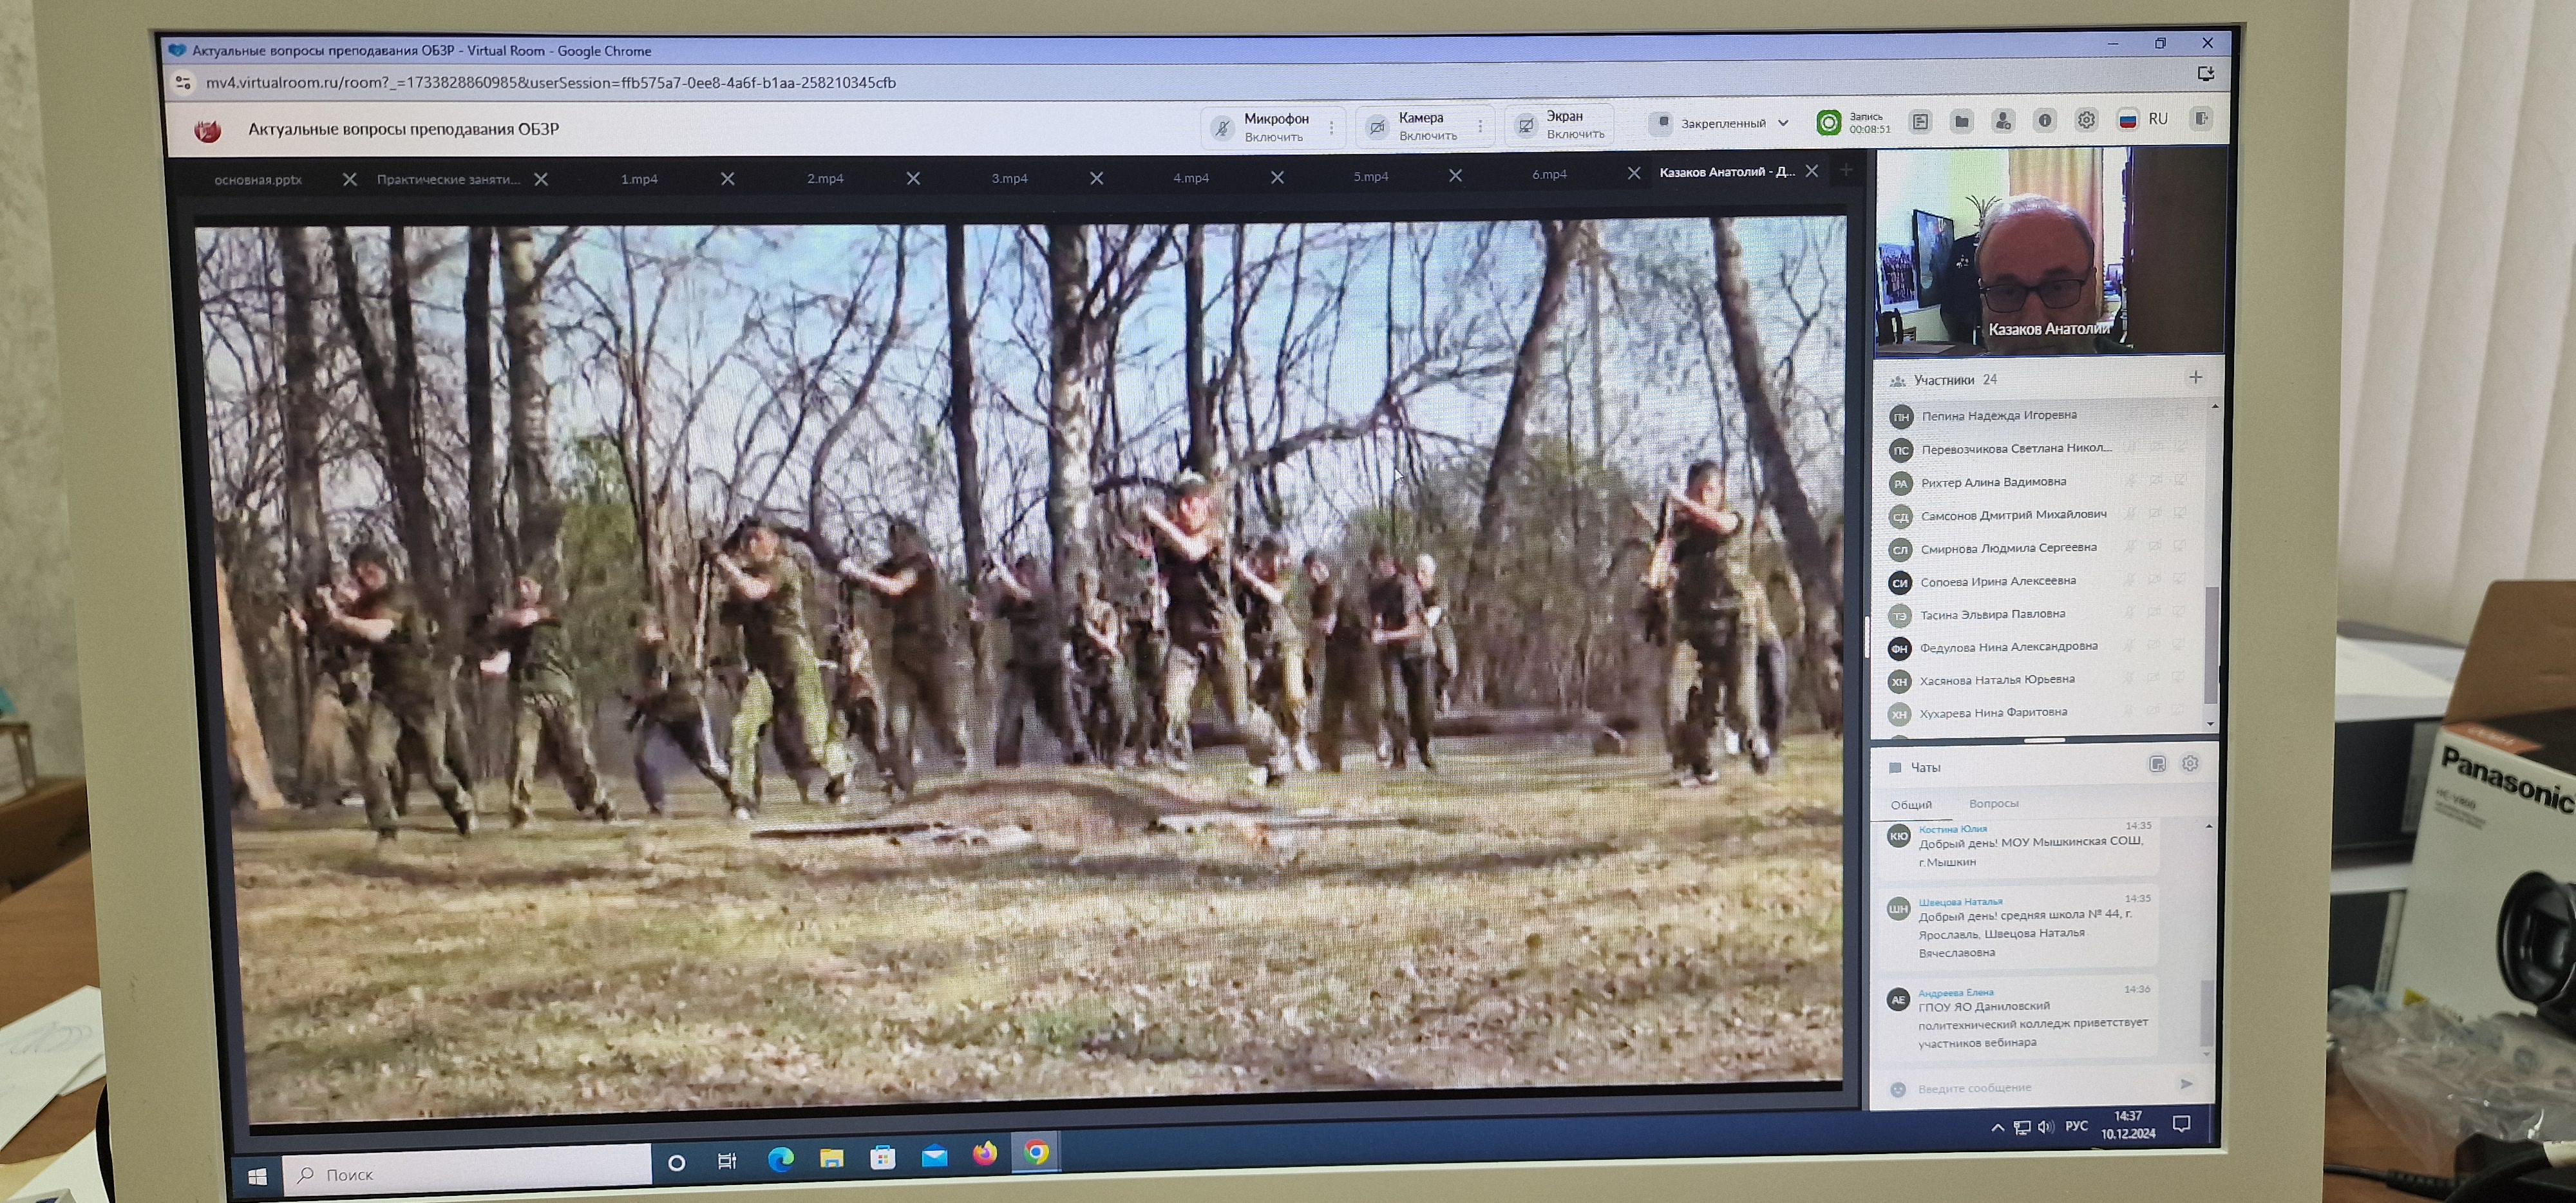Open the notes document icon in toolbar

click(1920, 122)
